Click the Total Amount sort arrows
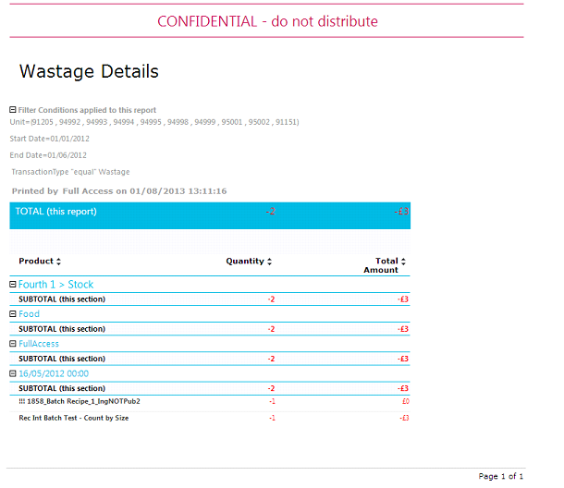The height and width of the screenshot is (488, 564). [x=403, y=262]
